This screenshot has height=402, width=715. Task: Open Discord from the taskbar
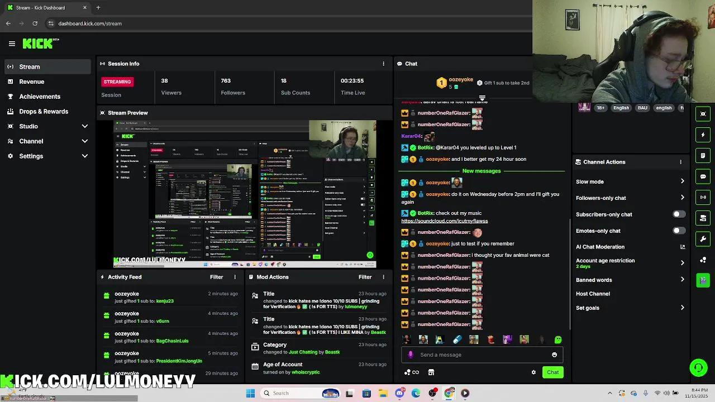(399, 393)
